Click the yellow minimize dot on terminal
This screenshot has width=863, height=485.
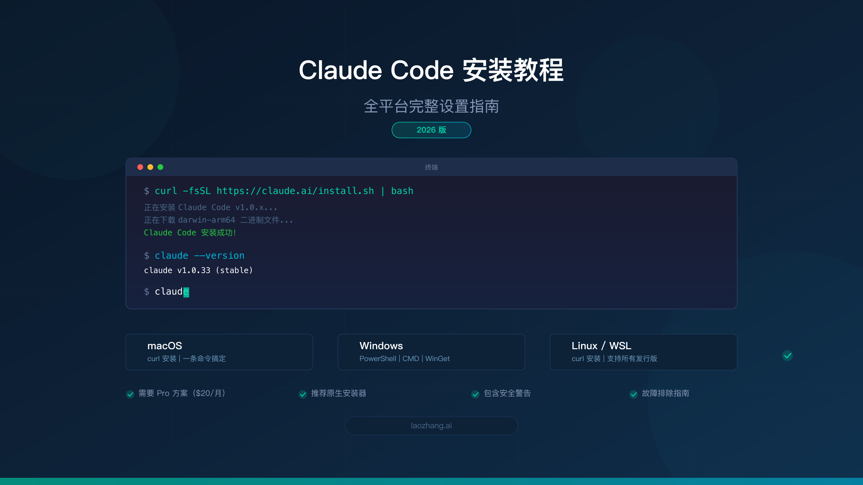[x=150, y=167]
